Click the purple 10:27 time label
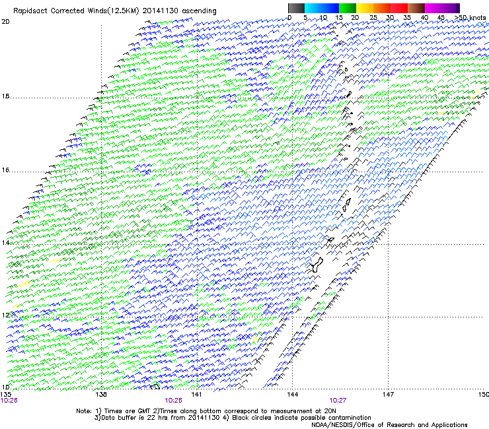Viewport: 489px width, 429px height. pos(338,401)
